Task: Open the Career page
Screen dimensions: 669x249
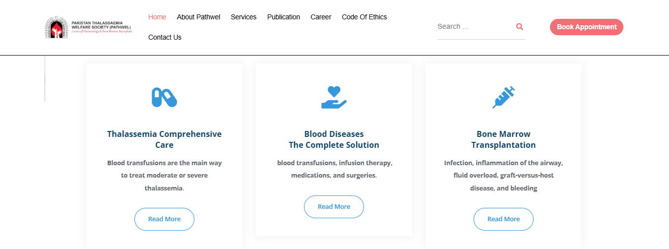Action: tap(321, 17)
